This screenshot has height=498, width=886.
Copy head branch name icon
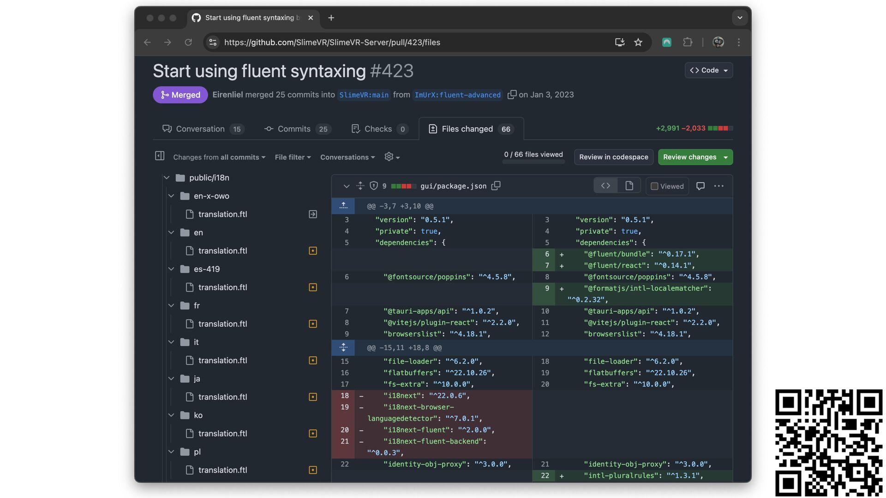pyautogui.click(x=512, y=95)
